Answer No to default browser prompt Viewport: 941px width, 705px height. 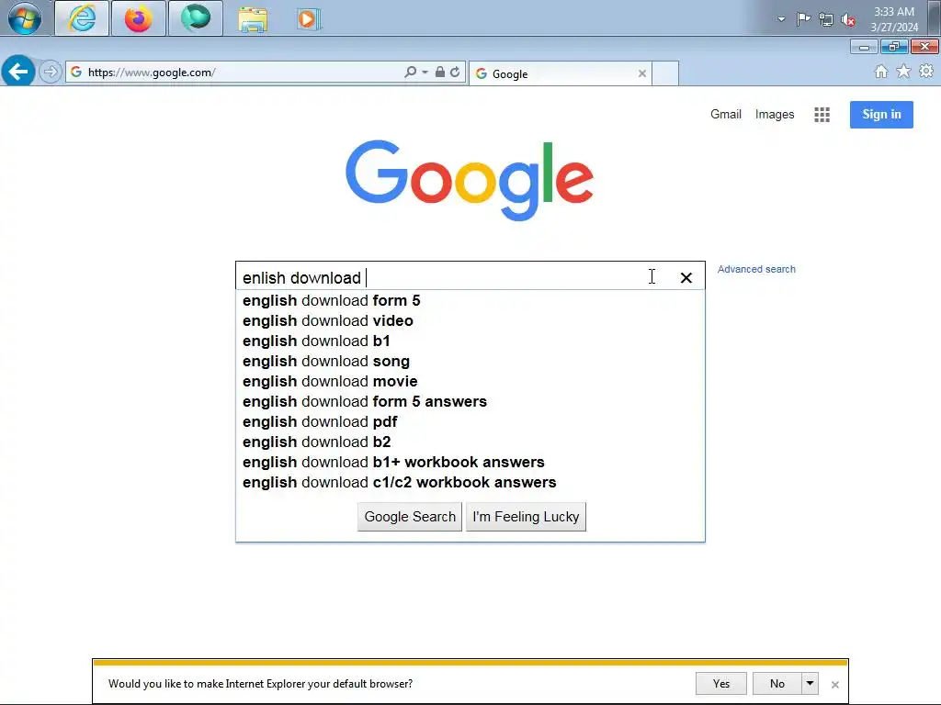pos(777,683)
